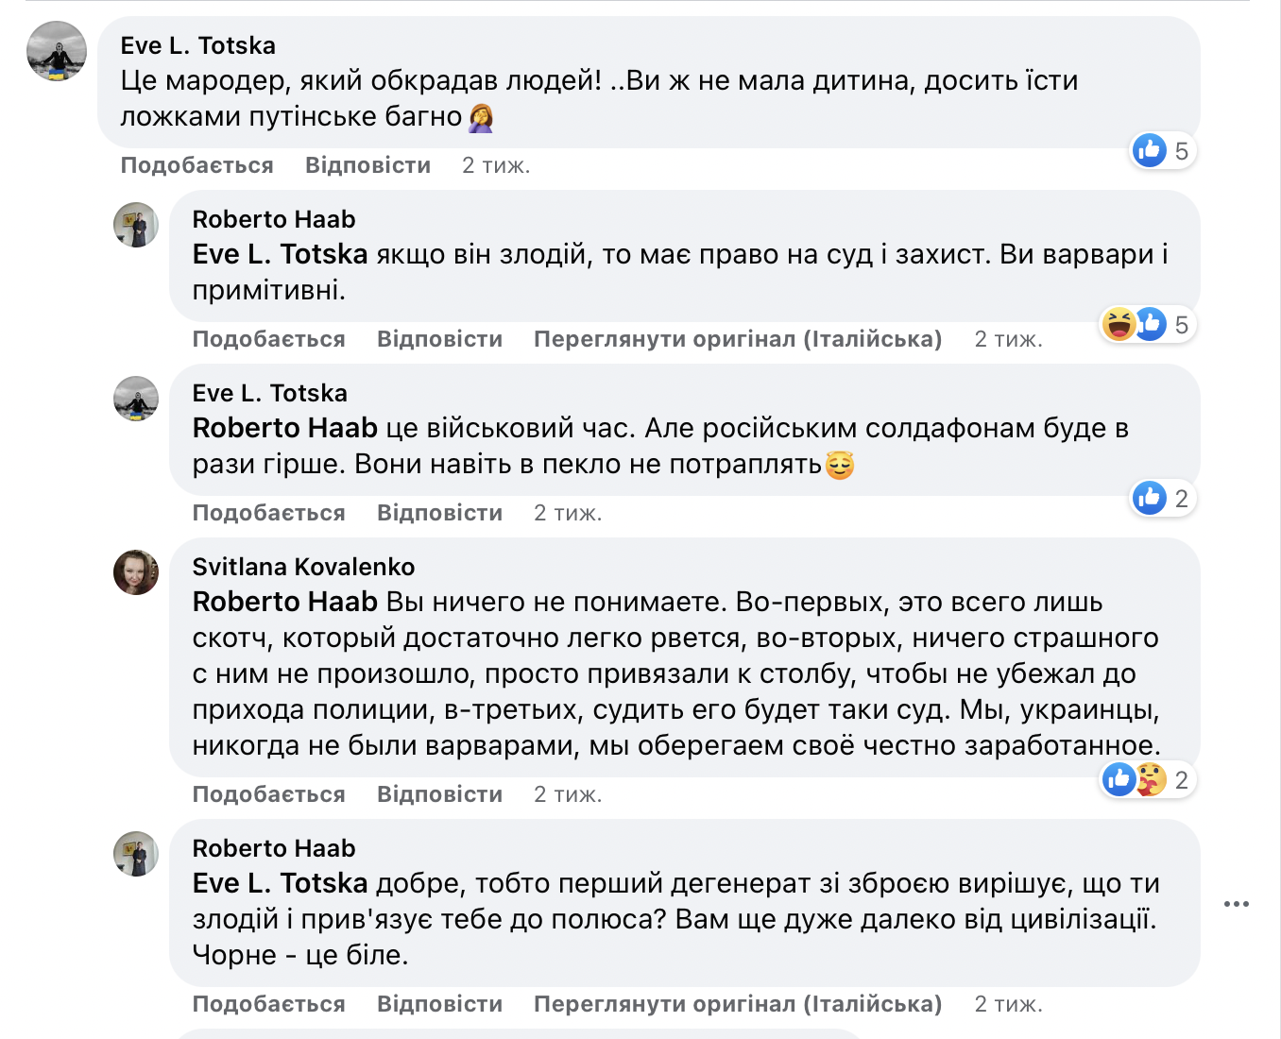Reply to Eve L. Totska's top comment
The image size is (1281, 1039).
click(367, 165)
